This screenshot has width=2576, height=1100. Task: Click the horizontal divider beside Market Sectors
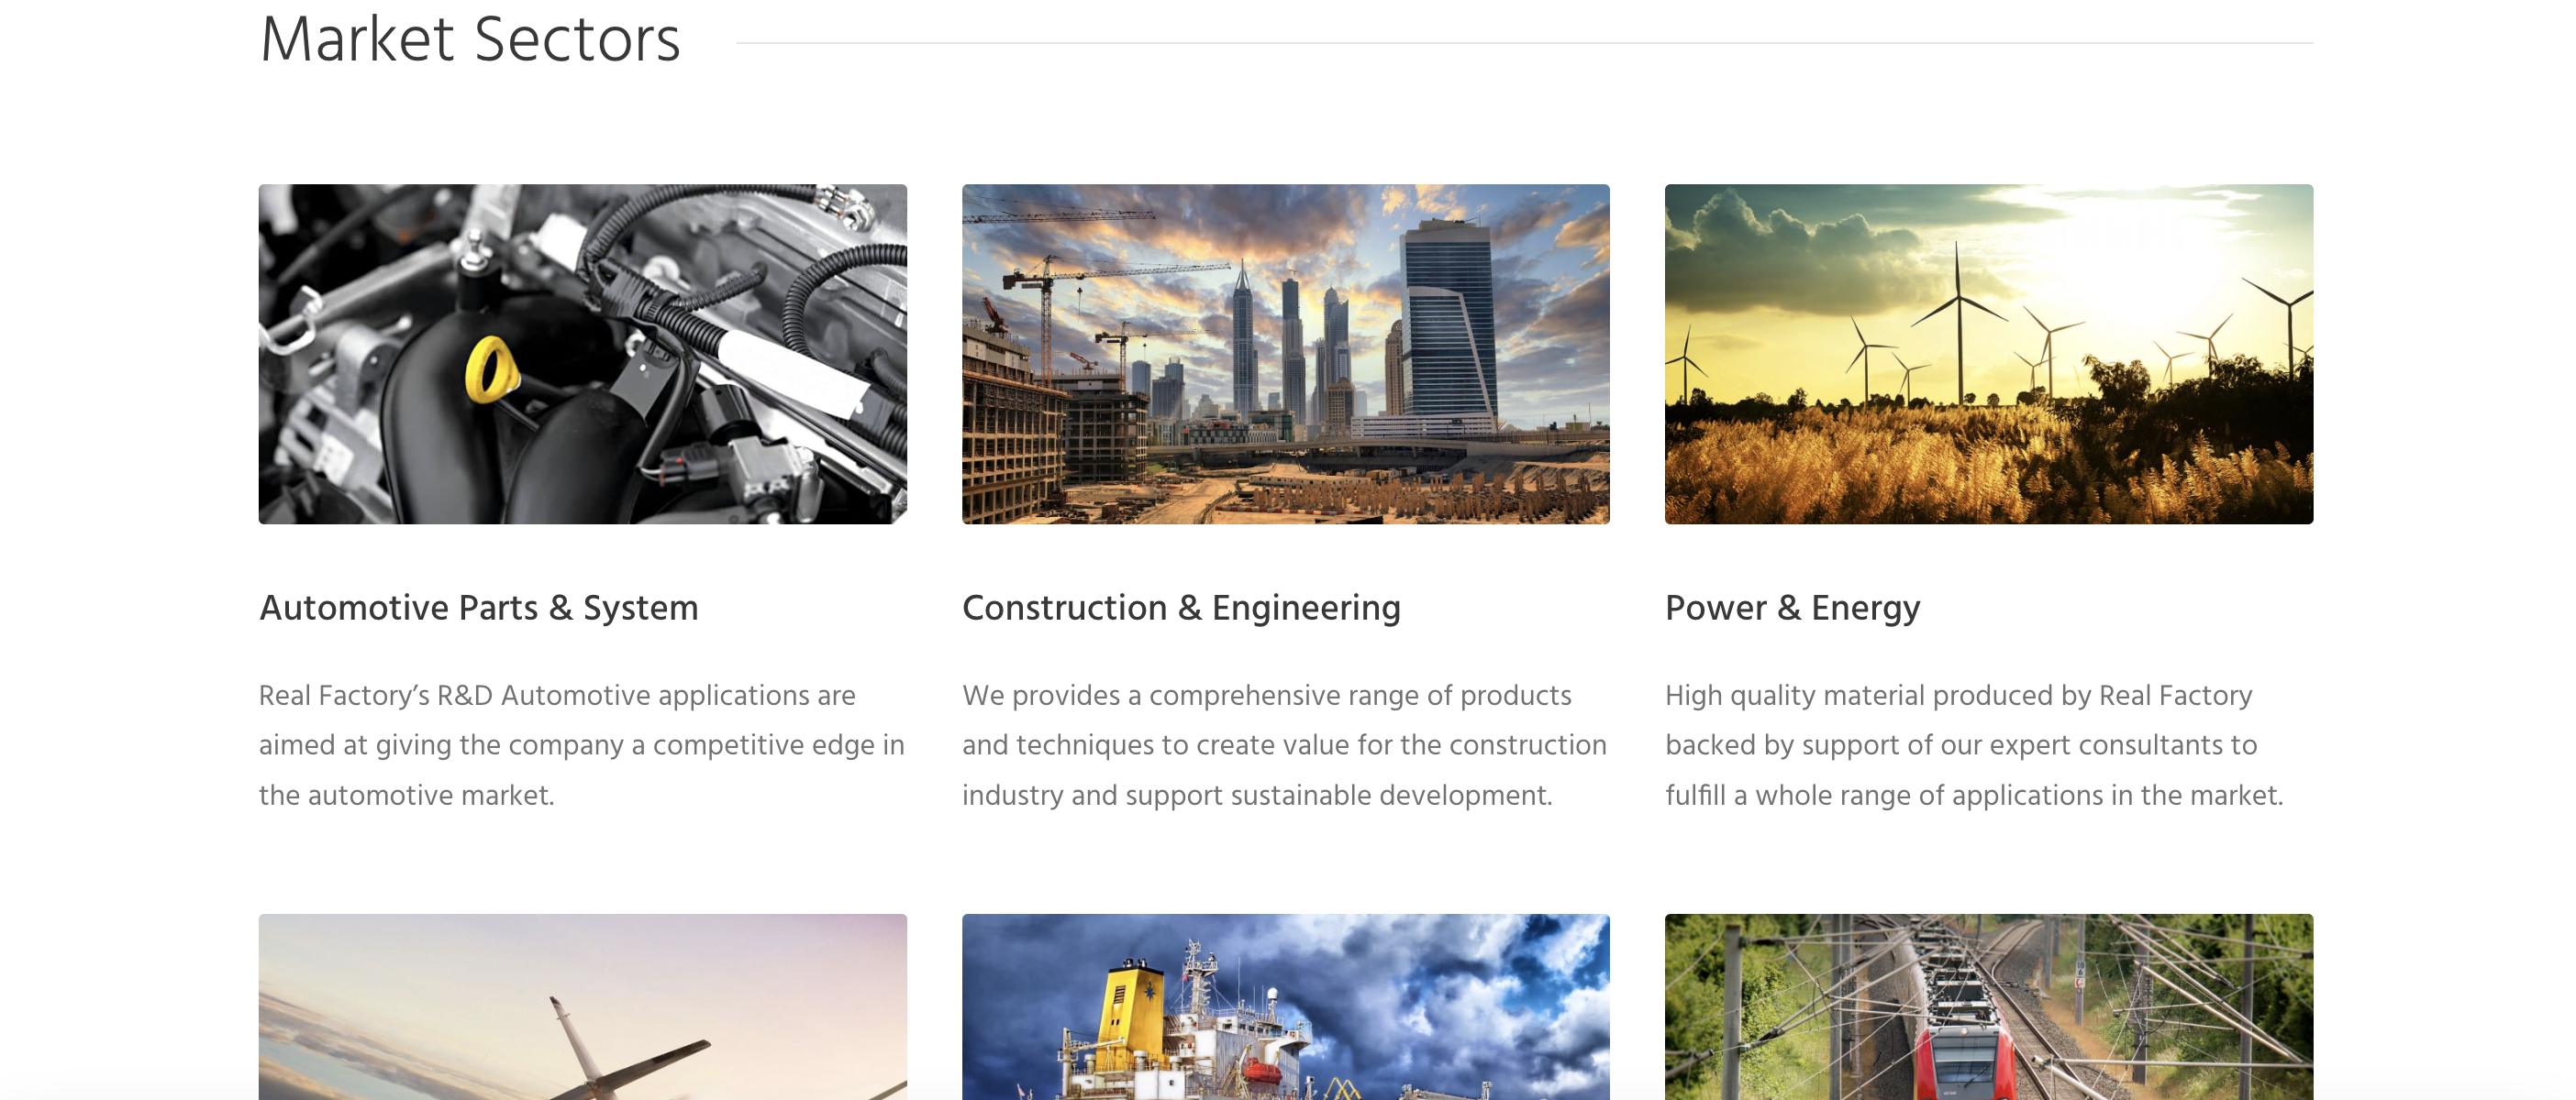pyautogui.click(x=1524, y=43)
